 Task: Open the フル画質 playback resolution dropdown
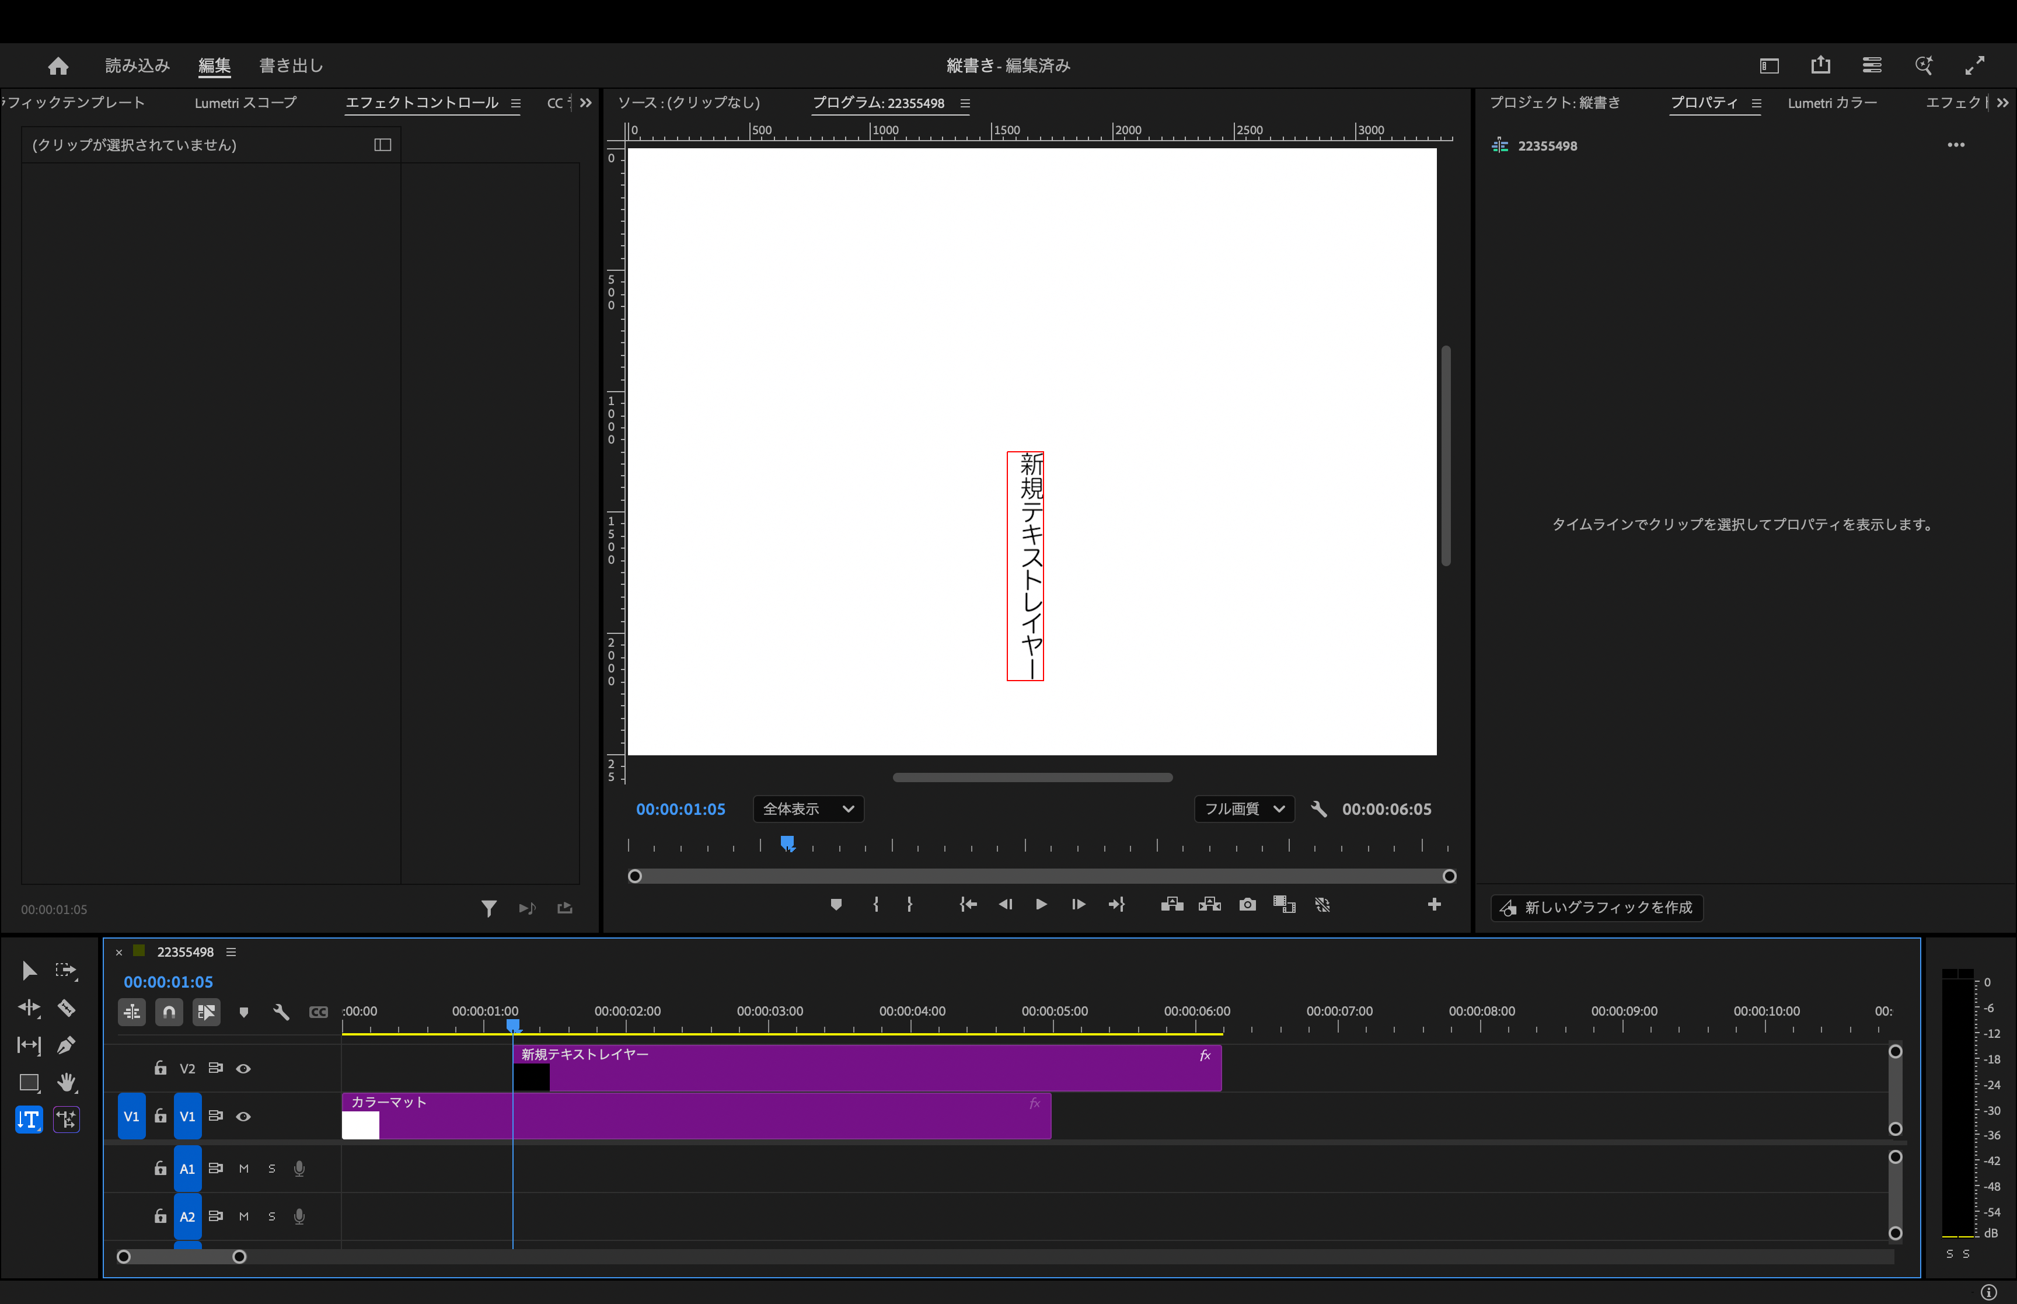1243,808
